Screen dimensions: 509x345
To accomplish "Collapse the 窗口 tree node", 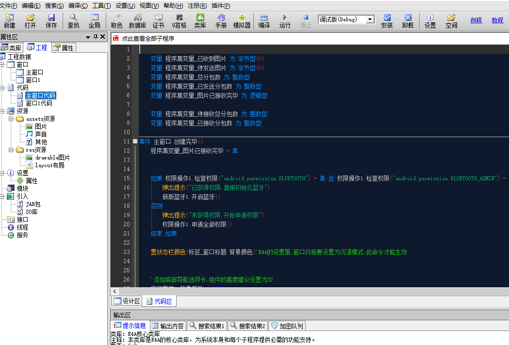I will point(2,64).
